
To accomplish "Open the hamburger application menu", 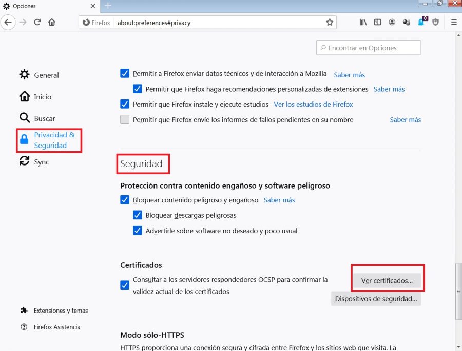I will 454,23.
